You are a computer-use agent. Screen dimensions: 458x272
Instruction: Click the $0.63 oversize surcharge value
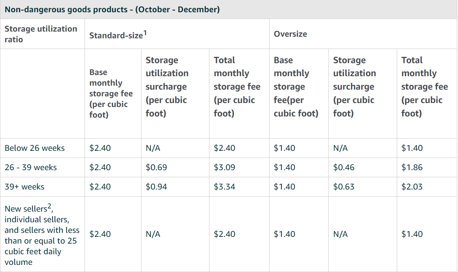(344, 187)
